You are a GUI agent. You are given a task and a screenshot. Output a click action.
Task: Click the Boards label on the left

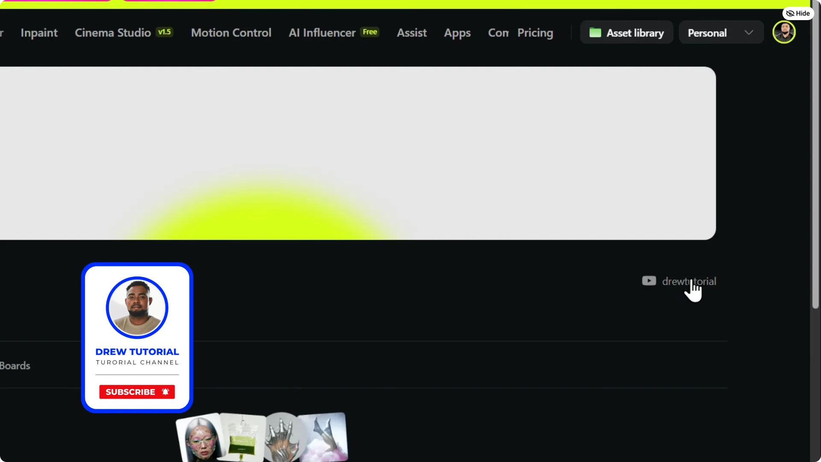[x=14, y=365]
